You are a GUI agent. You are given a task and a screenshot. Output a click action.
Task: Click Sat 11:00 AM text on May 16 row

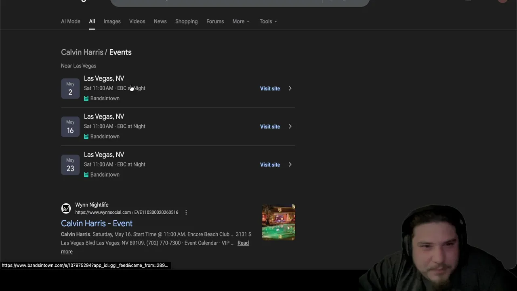coord(99,126)
